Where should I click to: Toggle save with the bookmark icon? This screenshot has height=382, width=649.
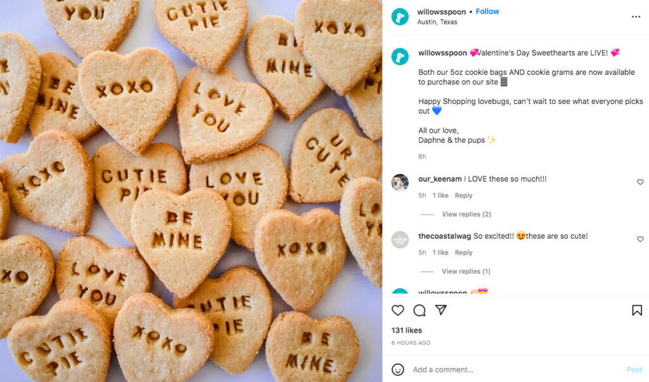click(636, 310)
